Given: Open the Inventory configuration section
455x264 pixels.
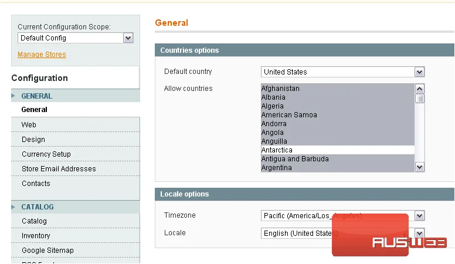Looking at the screenshot, I should pos(36,235).
